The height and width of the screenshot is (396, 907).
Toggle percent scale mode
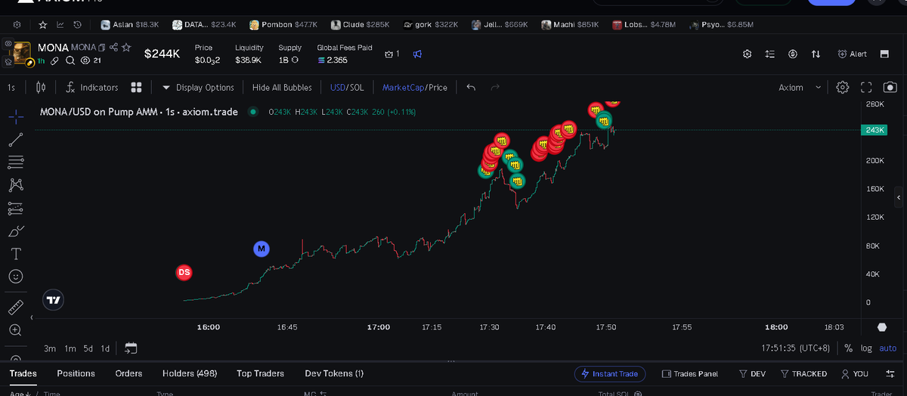point(849,348)
